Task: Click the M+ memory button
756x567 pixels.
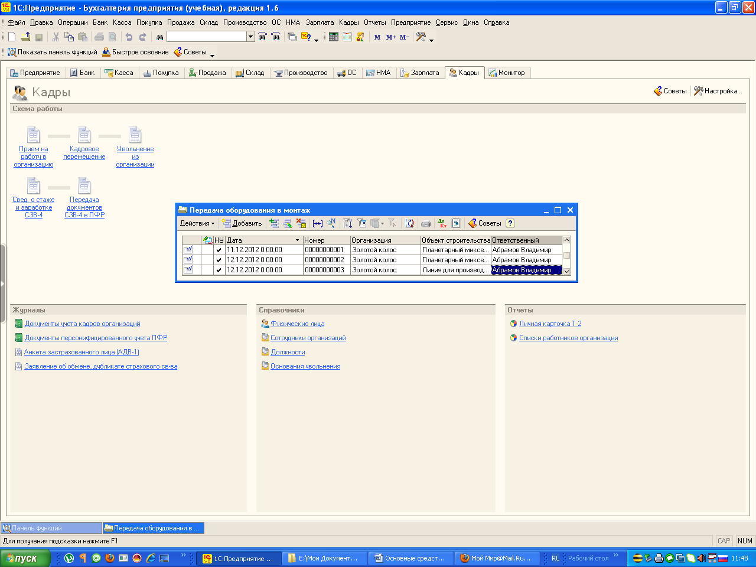Action: click(x=391, y=37)
